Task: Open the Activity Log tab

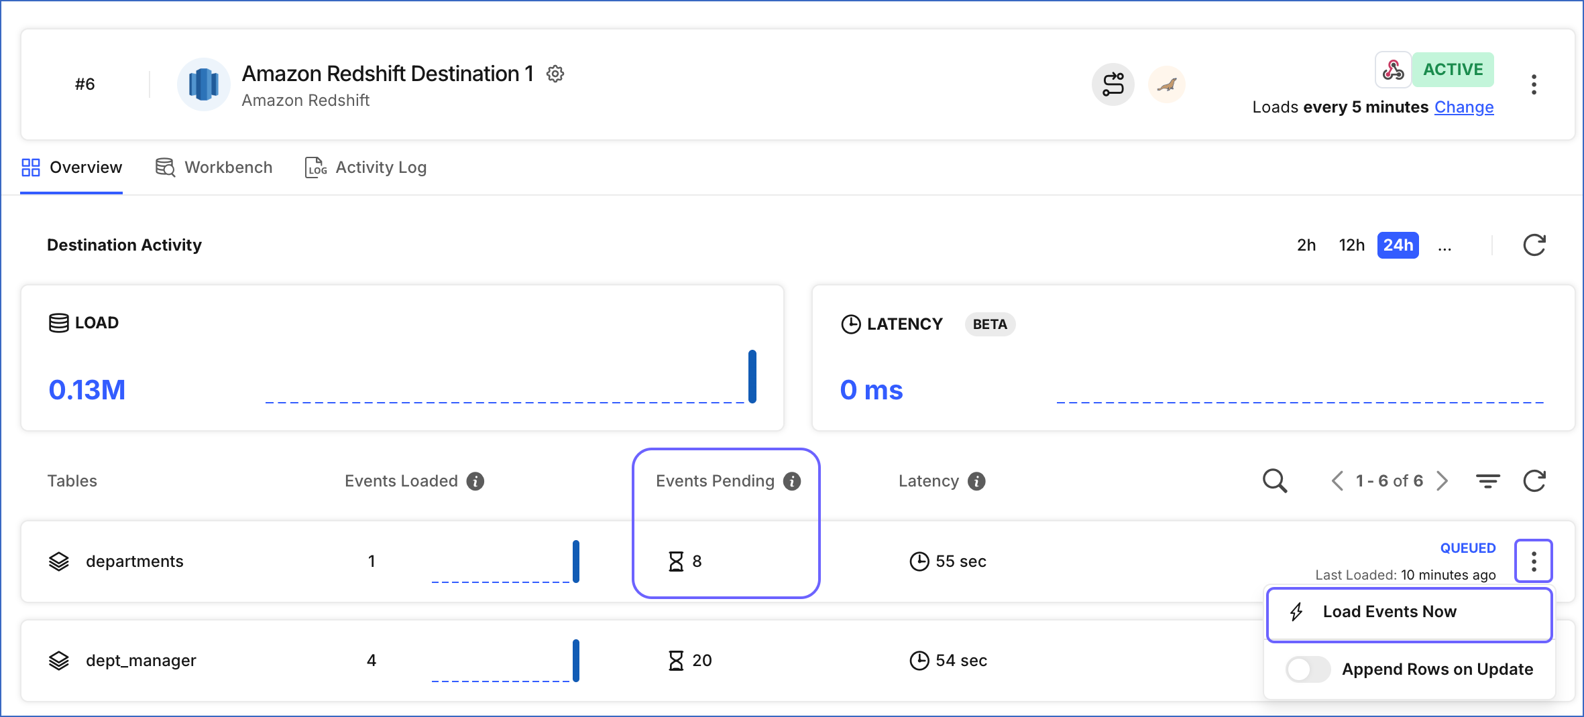Action: click(x=365, y=168)
